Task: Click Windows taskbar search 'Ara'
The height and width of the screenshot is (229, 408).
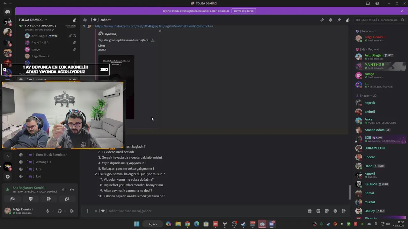Action: pyautogui.click(x=153, y=224)
